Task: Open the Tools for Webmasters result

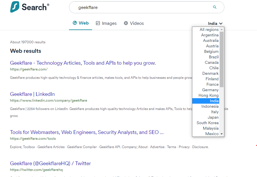Action: coord(87,132)
